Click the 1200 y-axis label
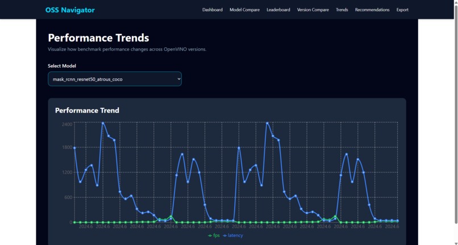Viewport: 458px width, 245px height. pyautogui.click(x=66, y=172)
